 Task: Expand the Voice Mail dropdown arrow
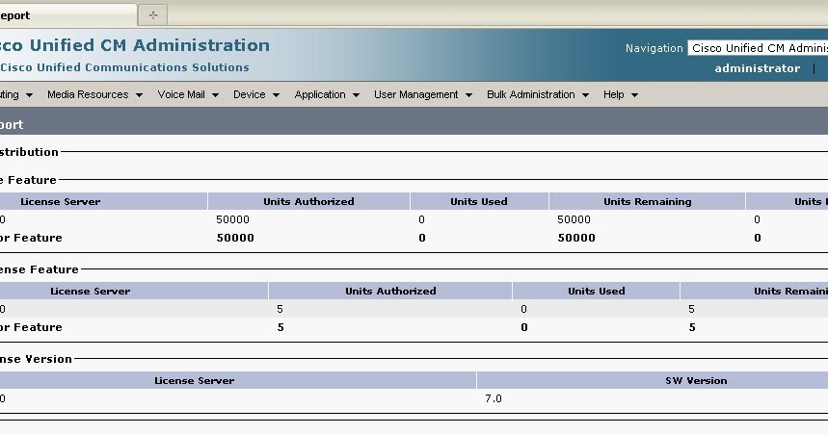[215, 95]
